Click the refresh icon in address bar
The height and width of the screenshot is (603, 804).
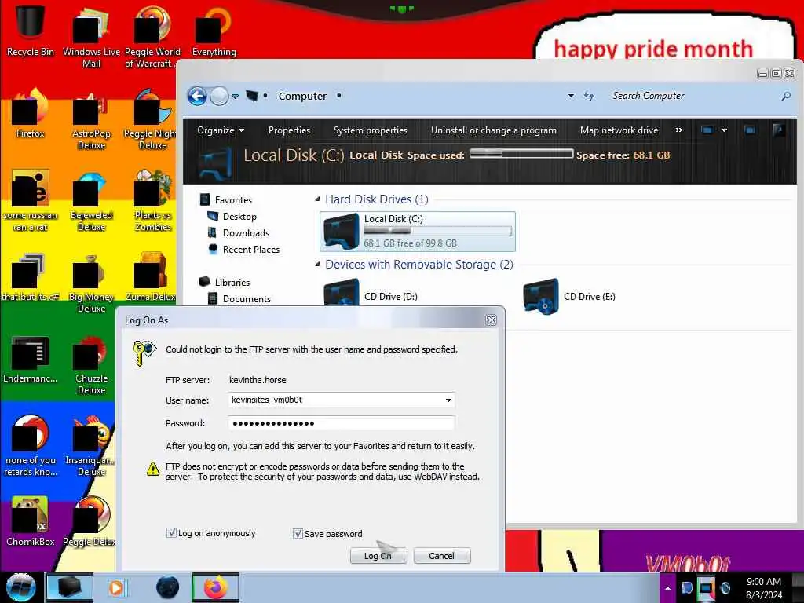pyautogui.click(x=589, y=96)
